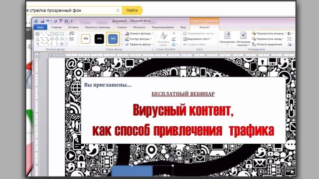Viewport: 319px width, 179px height.
Task: Click the Word application icon in the title bar
Action: pos(36,21)
